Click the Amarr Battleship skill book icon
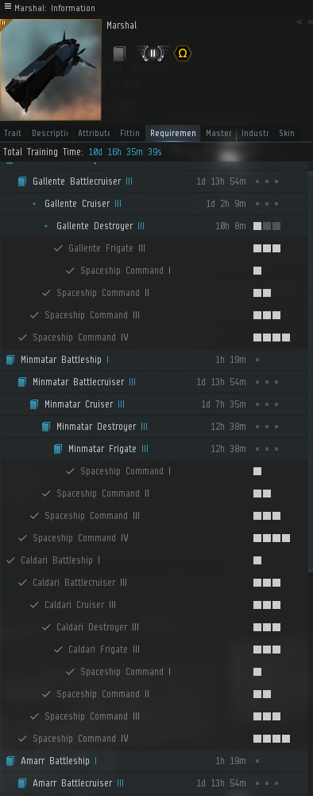Viewport: 313px width, 796px height. (x=10, y=760)
